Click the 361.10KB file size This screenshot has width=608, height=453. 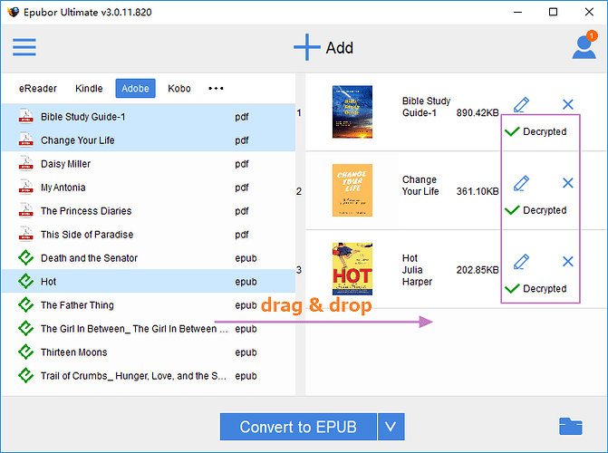tap(478, 191)
